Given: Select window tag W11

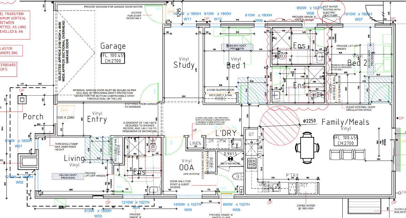Looking at the screenshot, I should pos(188,19).
